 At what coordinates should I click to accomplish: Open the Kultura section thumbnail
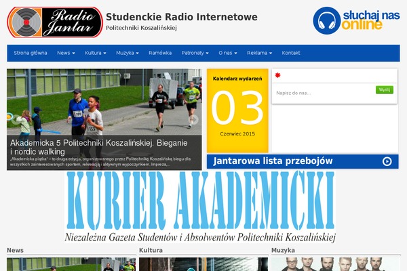pos(203,264)
